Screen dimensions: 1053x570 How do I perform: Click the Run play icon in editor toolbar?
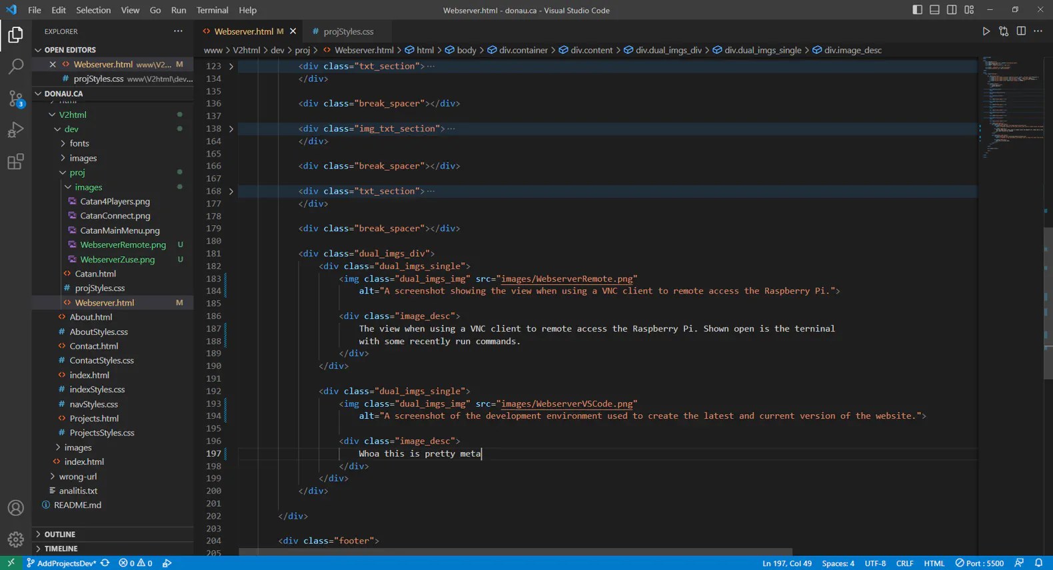(986, 31)
